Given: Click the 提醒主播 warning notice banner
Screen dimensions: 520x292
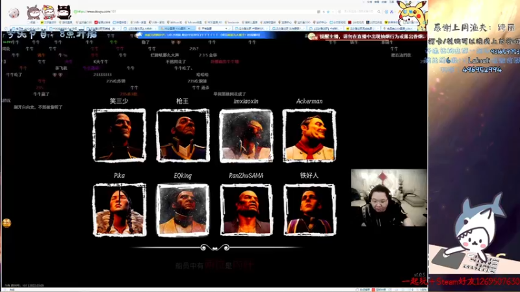Looking at the screenshot, I should click(367, 36).
